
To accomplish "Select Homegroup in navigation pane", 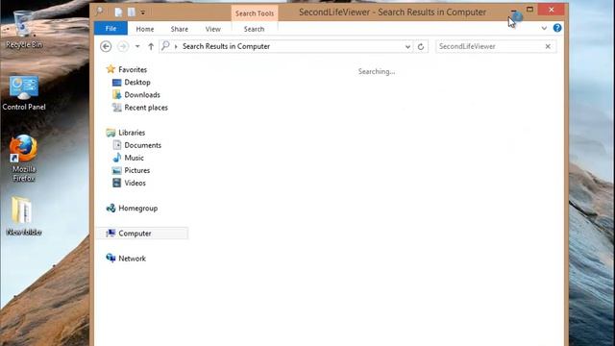I will pyautogui.click(x=137, y=208).
